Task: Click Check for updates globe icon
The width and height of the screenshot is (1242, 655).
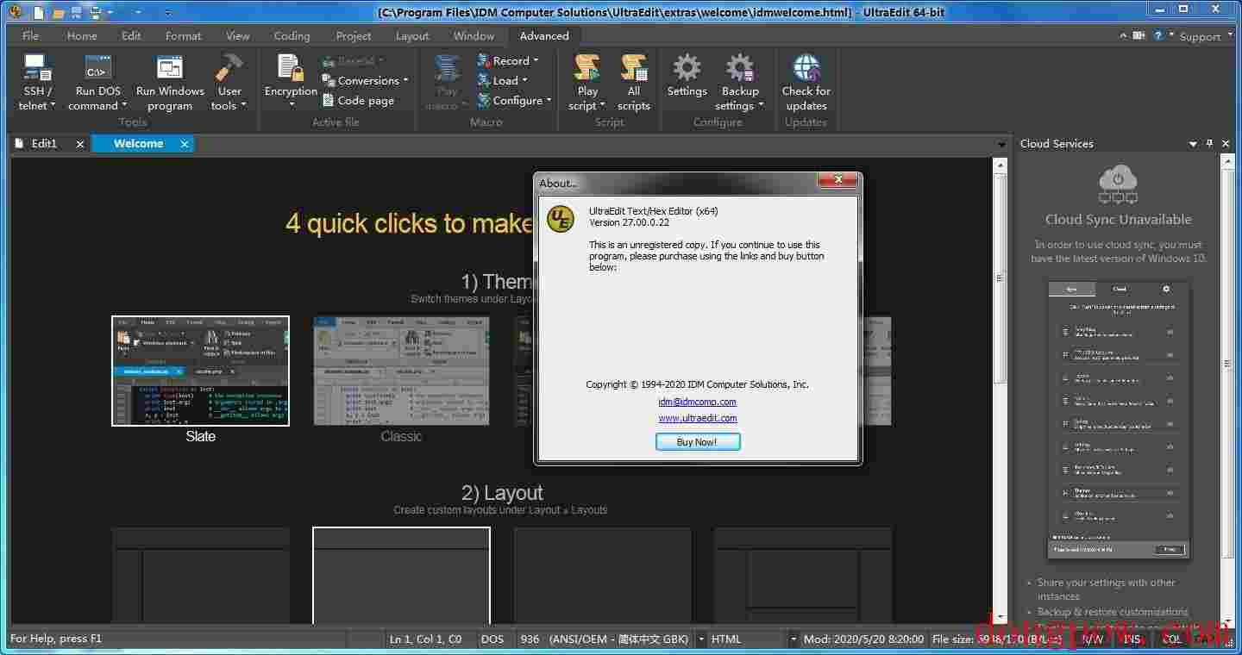Action: coord(806,67)
